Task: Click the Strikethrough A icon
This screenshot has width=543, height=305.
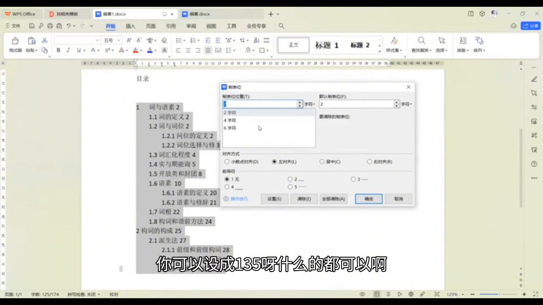Action: (93, 50)
